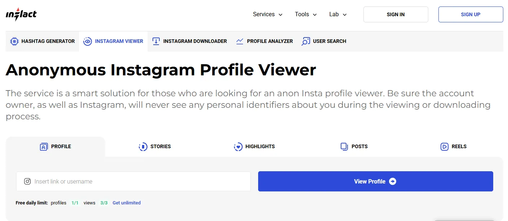This screenshot has height=221, width=508.
Task: Click the Highlights heart icon
Action: 238,146
